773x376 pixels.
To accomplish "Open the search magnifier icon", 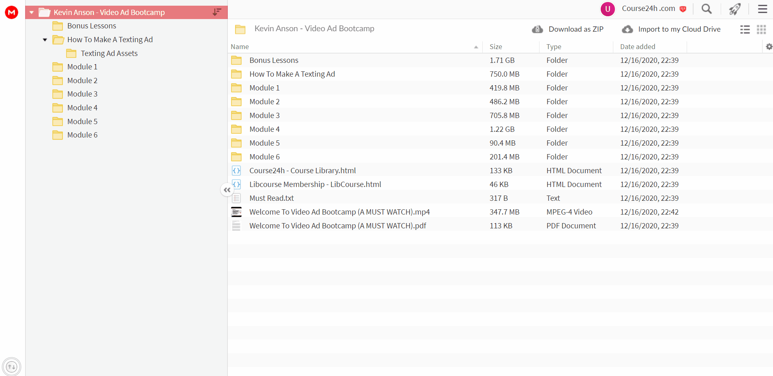I will [707, 9].
